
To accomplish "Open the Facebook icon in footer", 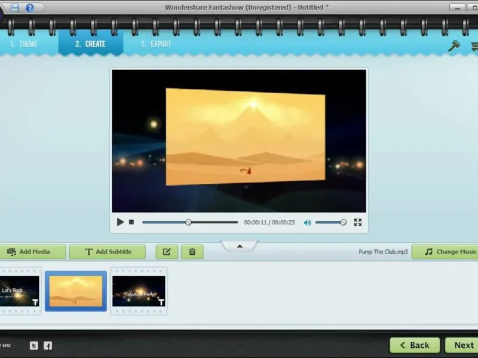I will click(48, 345).
